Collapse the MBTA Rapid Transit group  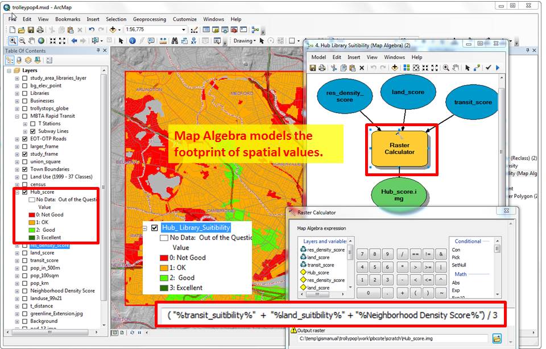pos(17,116)
